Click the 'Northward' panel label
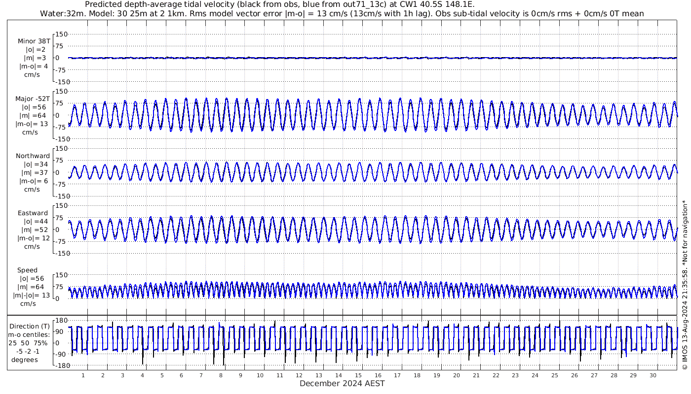The image size is (691, 394). (x=33, y=156)
